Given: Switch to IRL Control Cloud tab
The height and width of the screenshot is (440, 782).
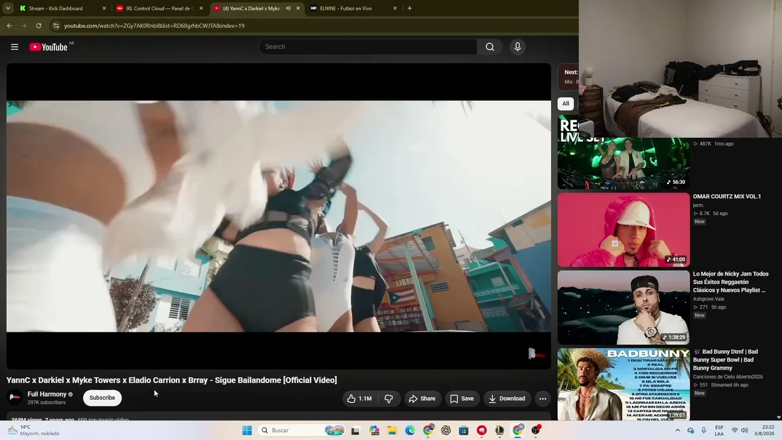Looking at the screenshot, I should pyautogui.click(x=159, y=9).
